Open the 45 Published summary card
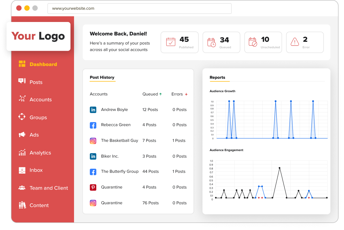Image resolution: width=344 pixels, height=230 pixels. pos(180,42)
